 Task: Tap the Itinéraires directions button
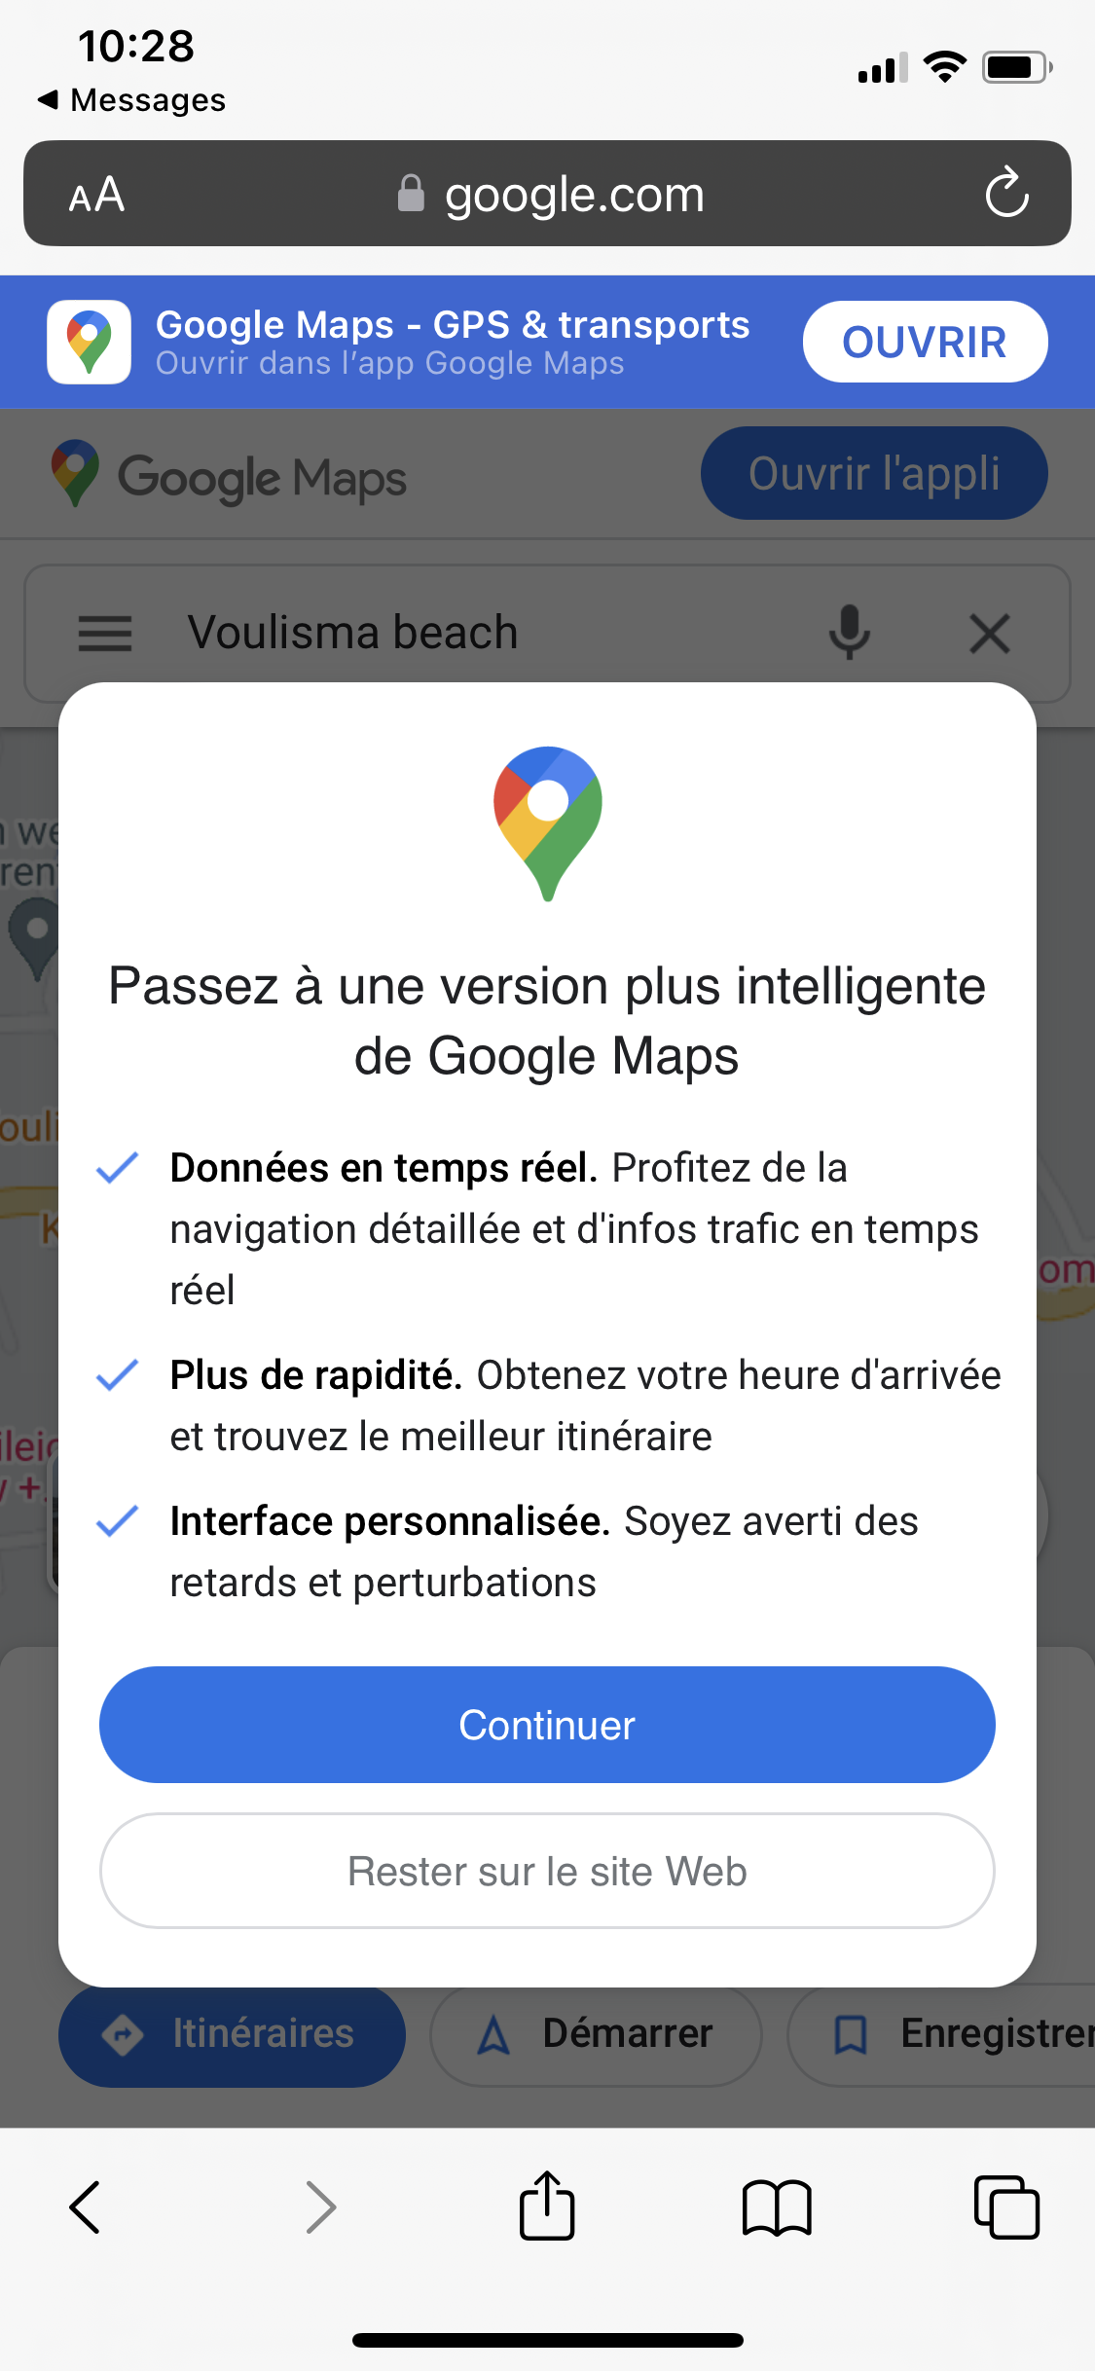(232, 2034)
